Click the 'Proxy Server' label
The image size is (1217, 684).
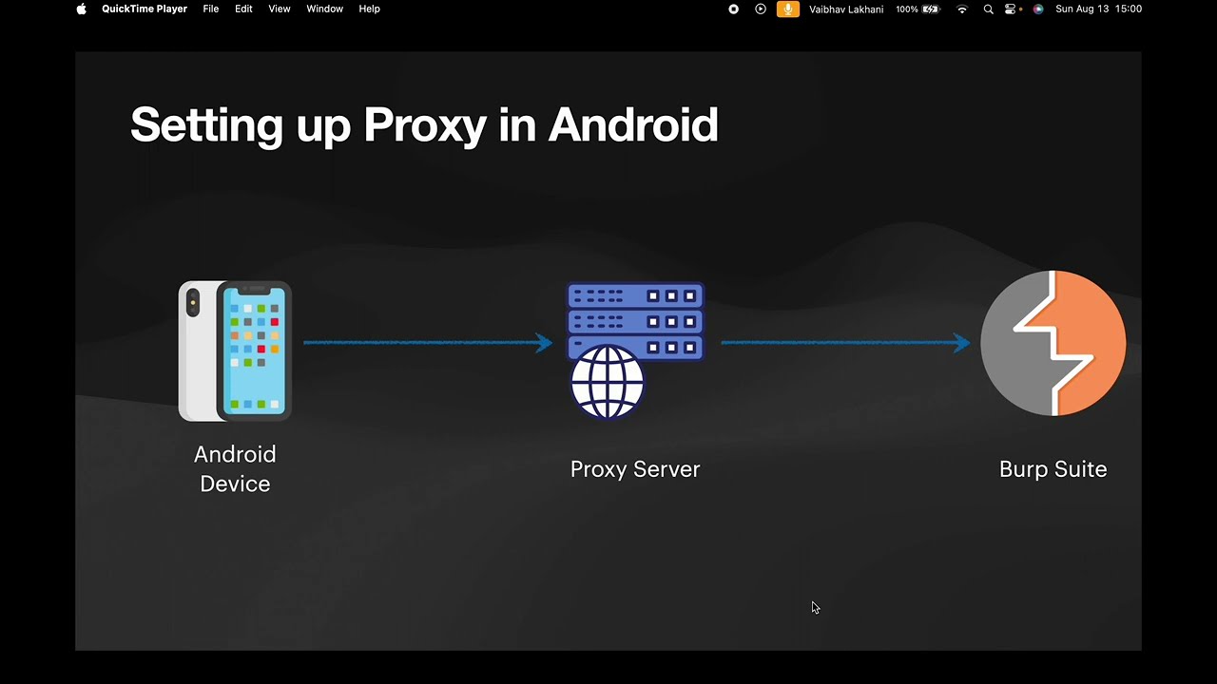(635, 469)
